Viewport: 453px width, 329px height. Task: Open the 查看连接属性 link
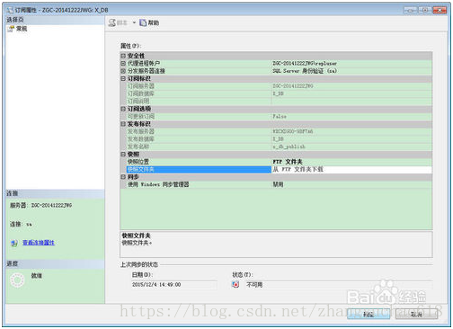click(39, 243)
